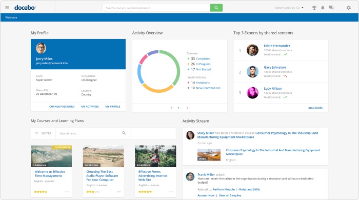This screenshot has width=359, height=200.
Task: Click Answer Now
Action: (x=206, y=195)
